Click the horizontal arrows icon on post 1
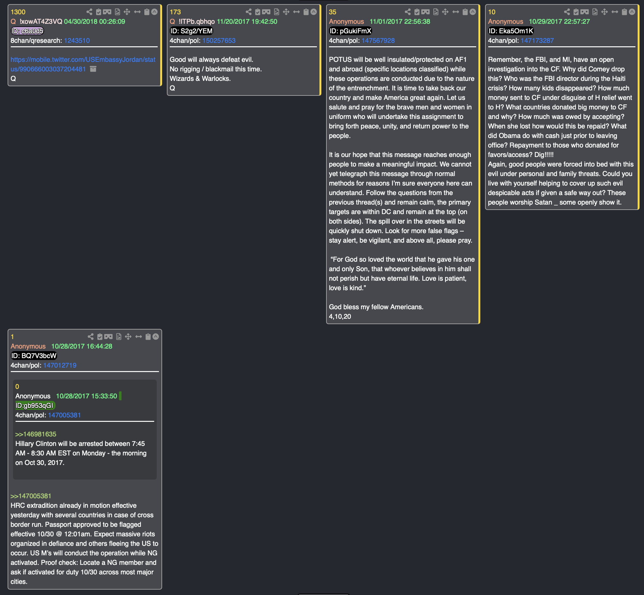This screenshot has width=644, height=595. [138, 337]
